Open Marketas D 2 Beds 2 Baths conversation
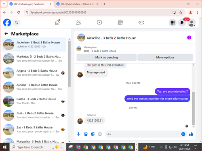The image size is (202, 151). pyautogui.click(x=34, y=59)
